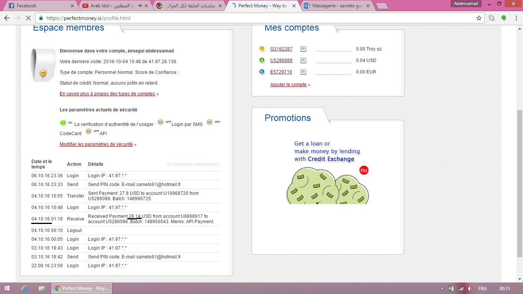Click 'Ajouter le compte' link

click(x=288, y=85)
